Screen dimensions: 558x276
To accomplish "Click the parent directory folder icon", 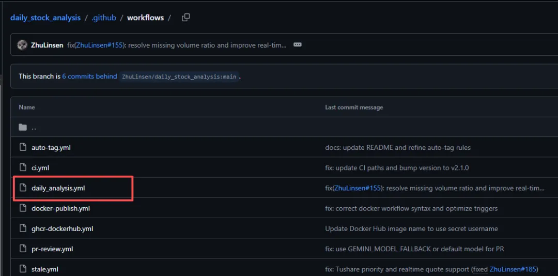I will point(23,127).
